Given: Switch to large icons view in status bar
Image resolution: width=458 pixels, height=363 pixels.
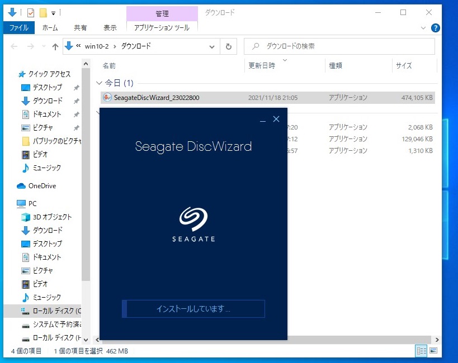Looking at the screenshot, I should (433, 351).
